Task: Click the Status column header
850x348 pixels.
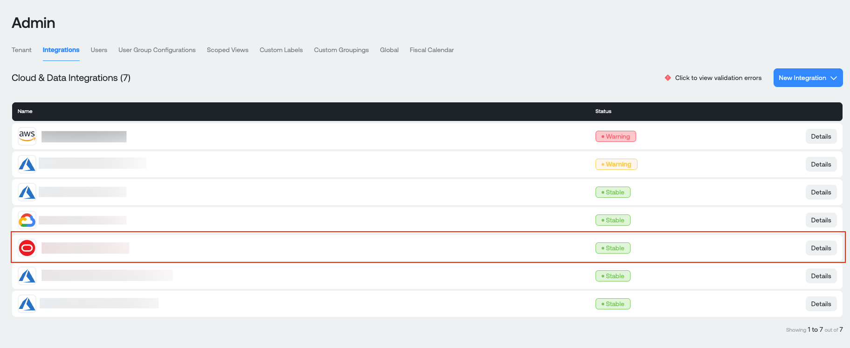Action: pyautogui.click(x=603, y=111)
